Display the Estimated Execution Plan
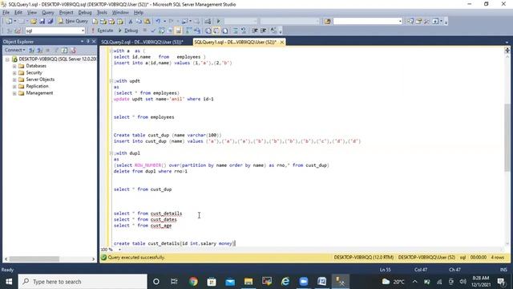 (162, 31)
